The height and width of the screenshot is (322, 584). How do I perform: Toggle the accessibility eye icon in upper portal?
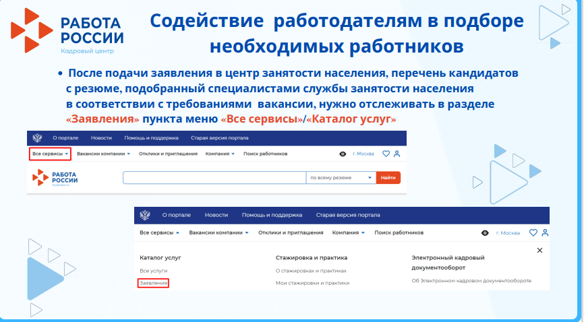(x=343, y=154)
